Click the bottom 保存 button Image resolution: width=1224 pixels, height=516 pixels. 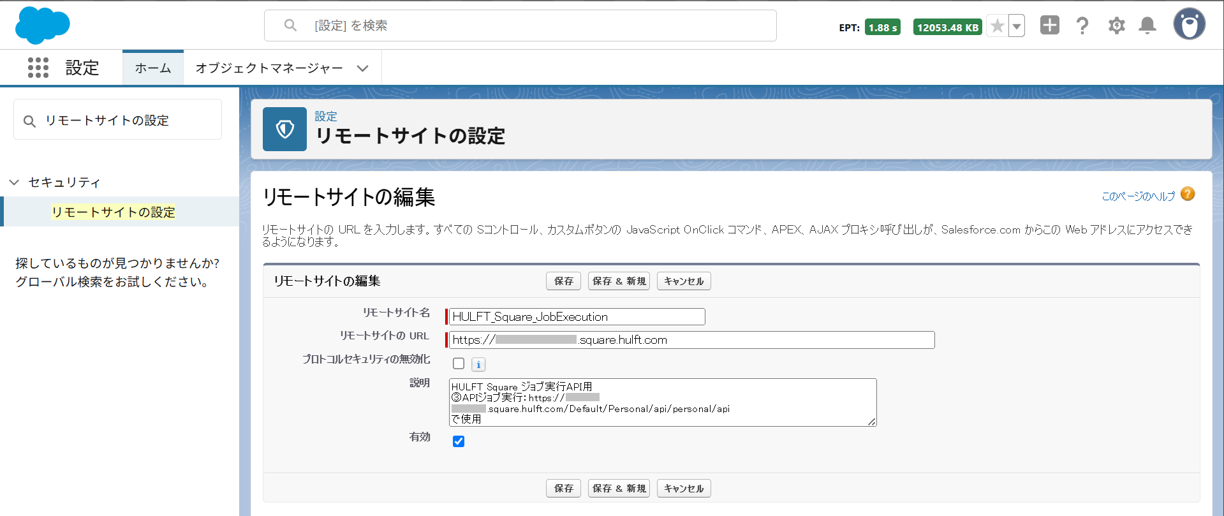click(563, 489)
